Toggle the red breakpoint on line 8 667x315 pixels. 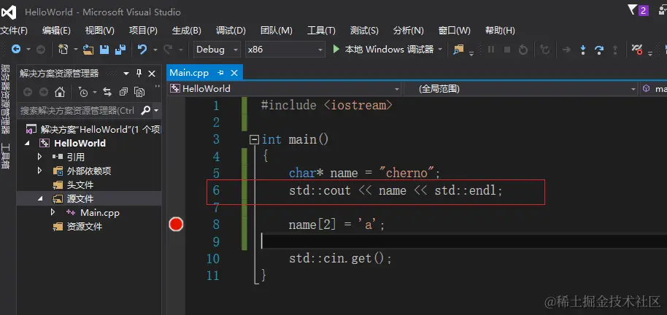(176, 224)
